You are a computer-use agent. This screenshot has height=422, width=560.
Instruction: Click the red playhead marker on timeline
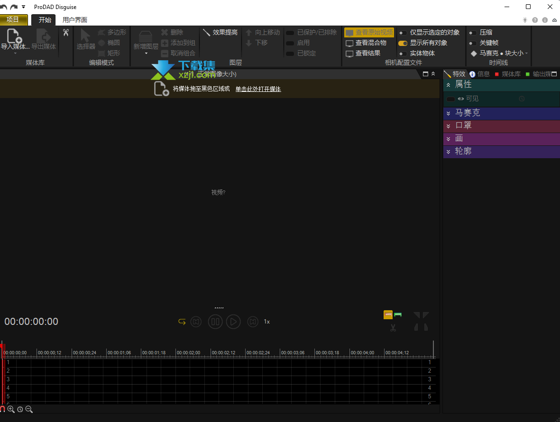tap(2, 345)
